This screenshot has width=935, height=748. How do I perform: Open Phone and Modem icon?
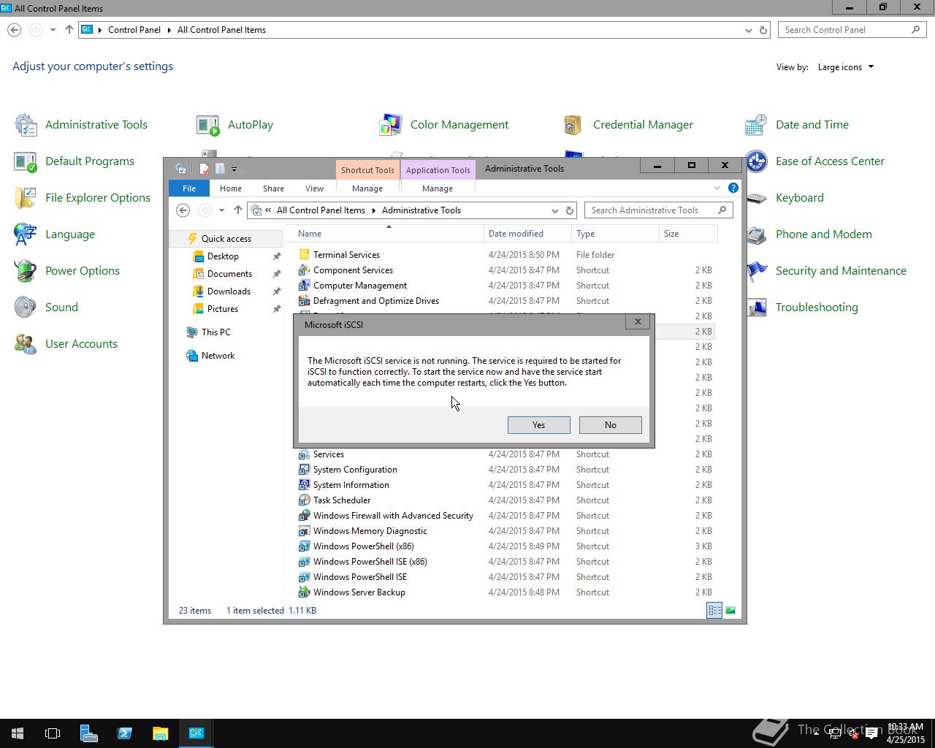tap(756, 234)
